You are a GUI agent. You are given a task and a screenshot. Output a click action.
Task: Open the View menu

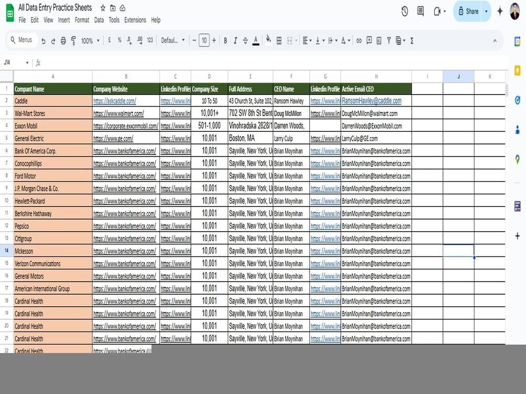point(48,20)
